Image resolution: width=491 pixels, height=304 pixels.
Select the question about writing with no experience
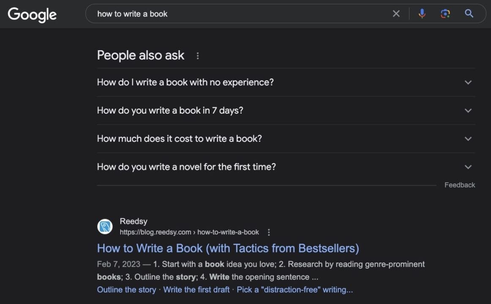[x=185, y=82]
